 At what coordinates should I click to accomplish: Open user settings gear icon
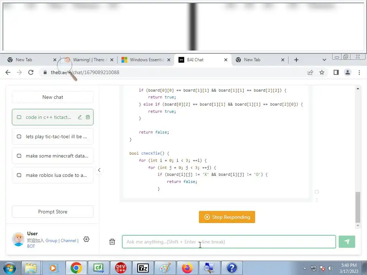pos(86,239)
